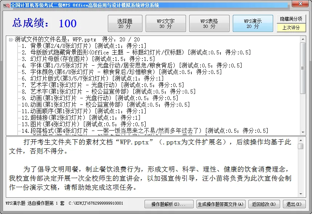Select item 12 超链接(第2张幻灯片)
Viewport: 312px width, 214px height.
81,118
